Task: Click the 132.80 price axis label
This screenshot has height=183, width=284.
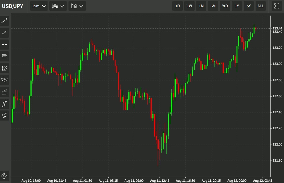Action: pos(277,80)
